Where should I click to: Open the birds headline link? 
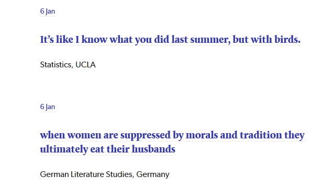pos(170,40)
